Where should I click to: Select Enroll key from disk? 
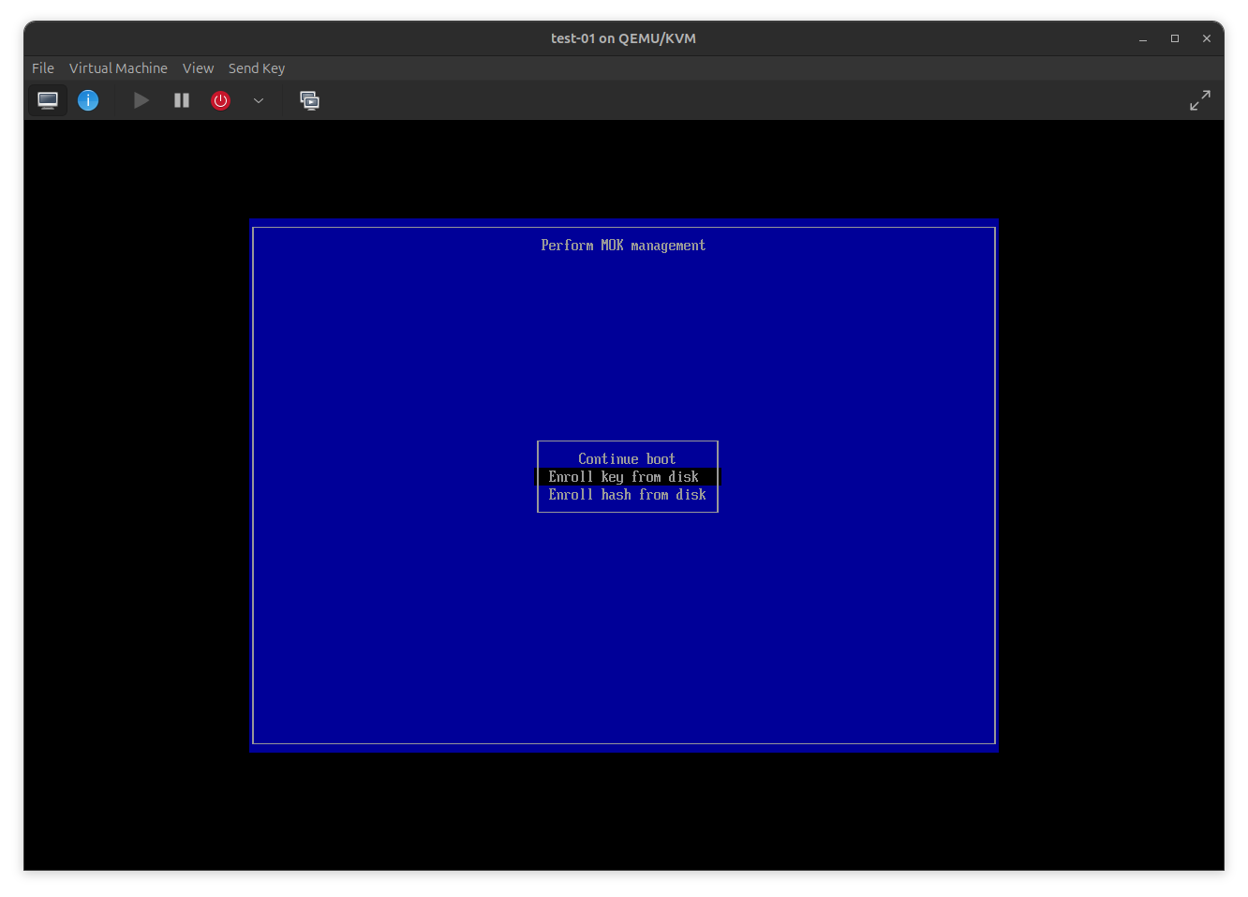(623, 476)
